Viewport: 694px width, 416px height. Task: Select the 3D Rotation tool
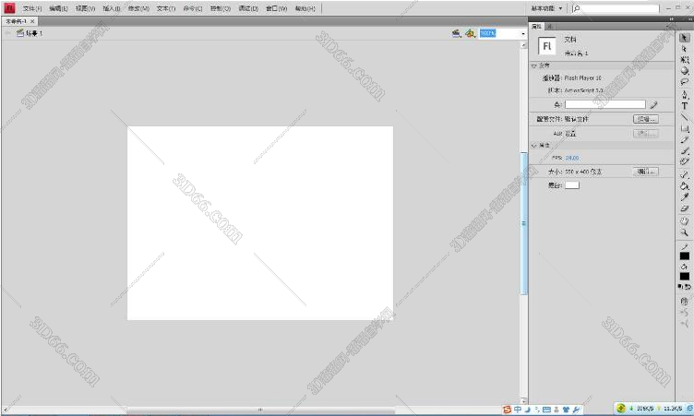coord(684,71)
